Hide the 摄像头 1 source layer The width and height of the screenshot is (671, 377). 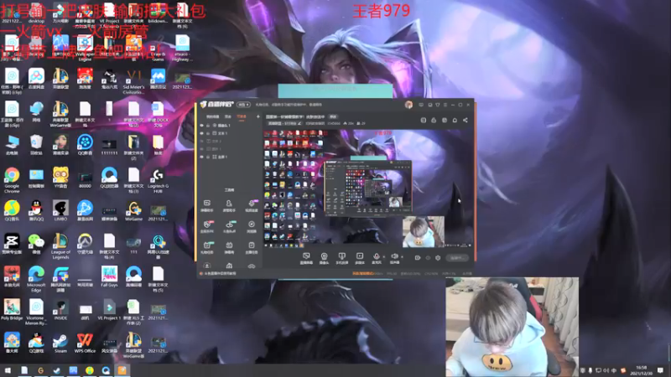pyautogui.click(x=201, y=126)
